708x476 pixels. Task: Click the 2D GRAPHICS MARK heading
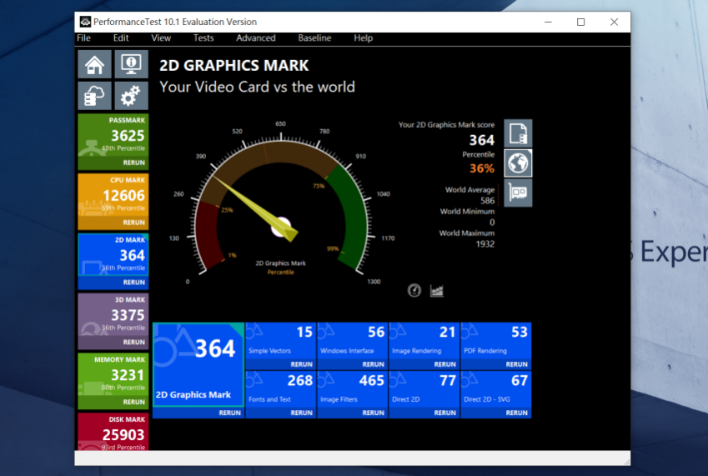click(233, 65)
